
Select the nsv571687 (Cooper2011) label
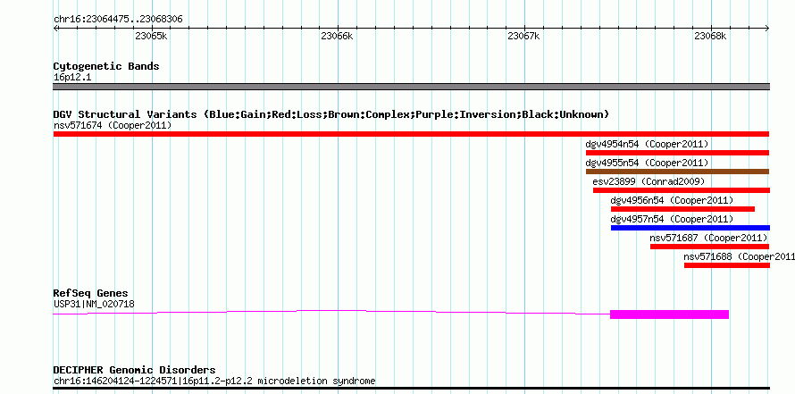(x=709, y=238)
